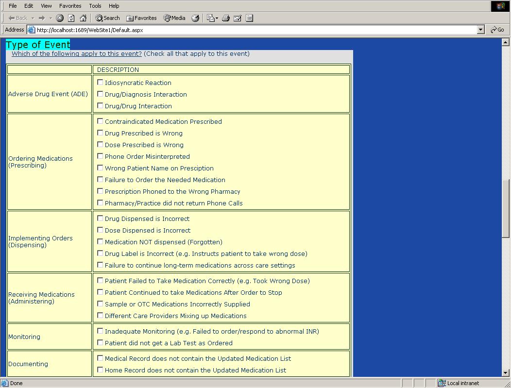This screenshot has height=388, width=511.
Task: Click the 'Adverse Drug Event (ADE)' cell
Action: [50, 94]
